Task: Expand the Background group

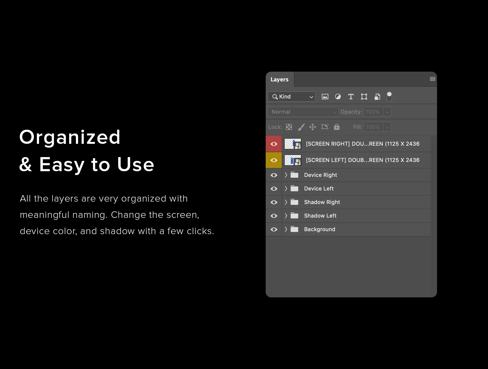Action: (286, 229)
